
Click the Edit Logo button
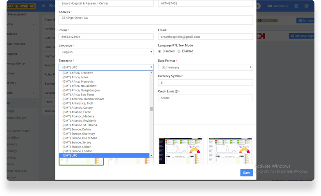click(x=305, y=21)
